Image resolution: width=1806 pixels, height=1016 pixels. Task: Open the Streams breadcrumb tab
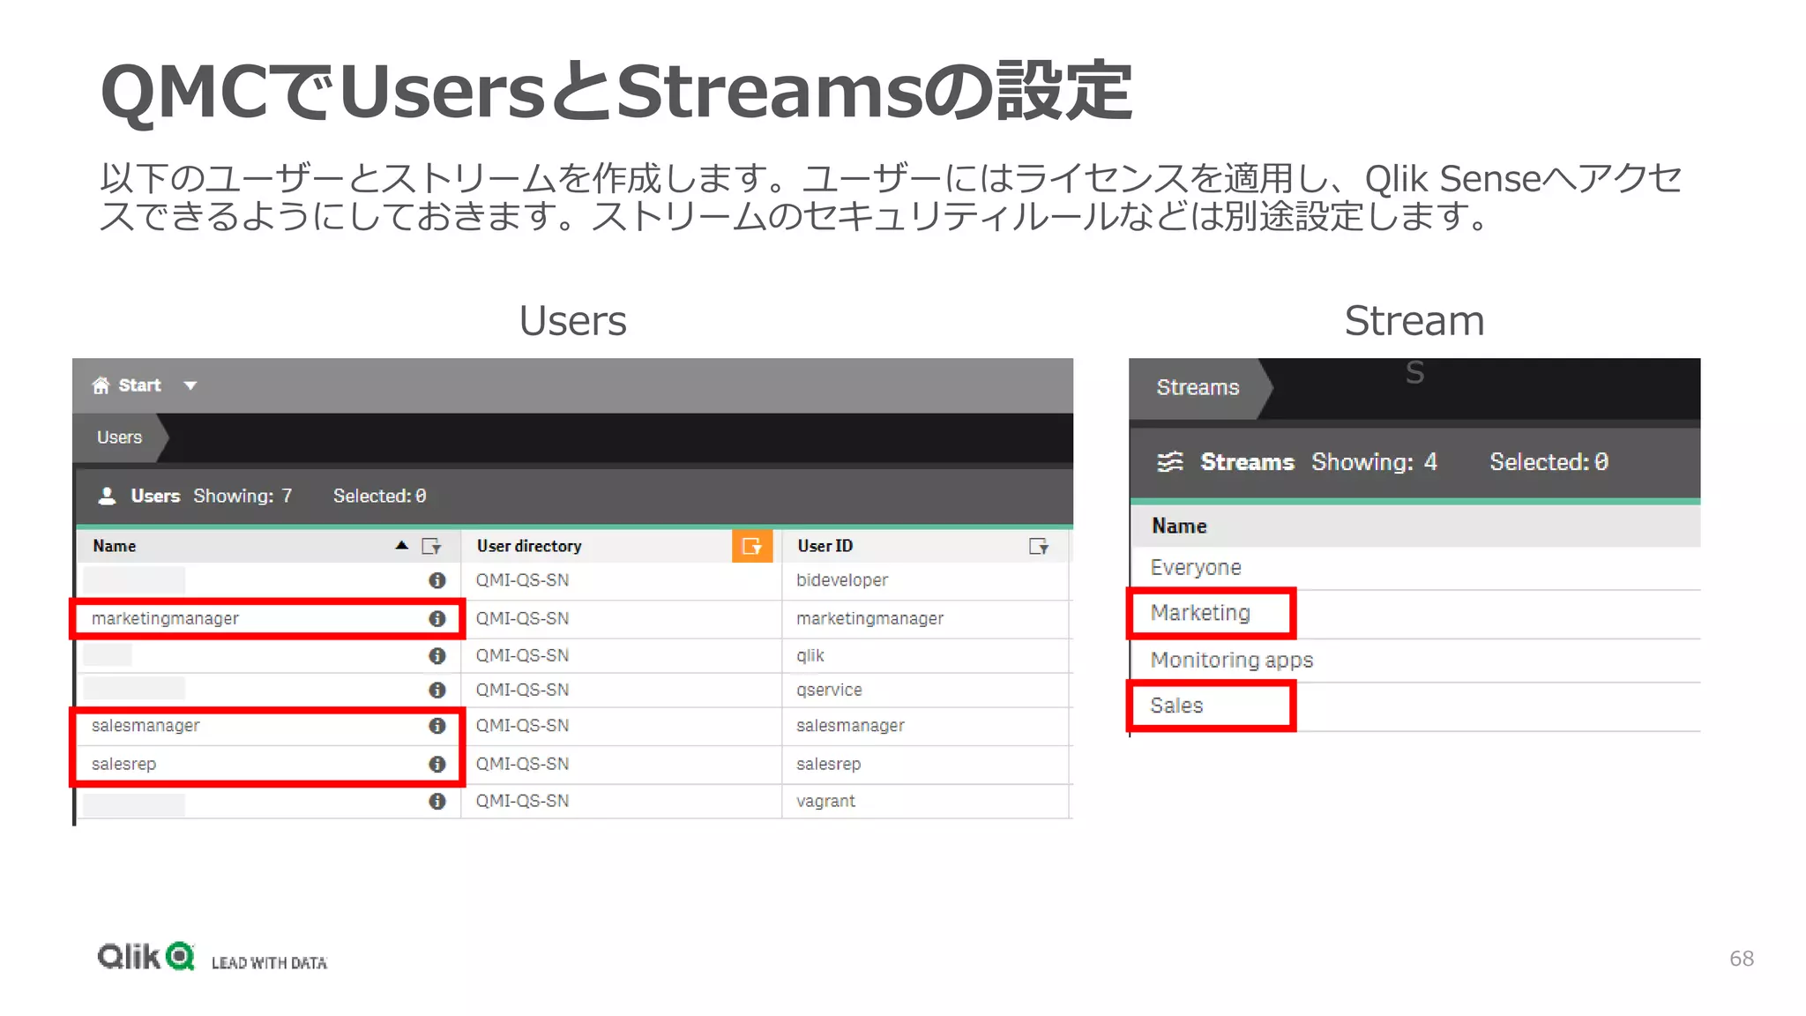(1198, 387)
